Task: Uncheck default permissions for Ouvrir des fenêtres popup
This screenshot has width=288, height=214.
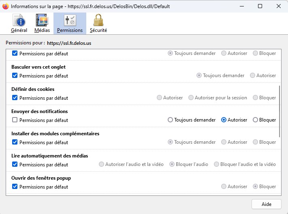Action: [15, 187]
